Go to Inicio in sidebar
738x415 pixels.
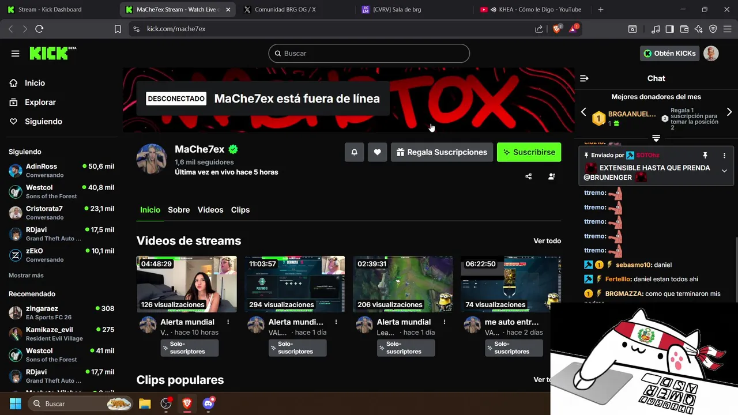point(35,83)
